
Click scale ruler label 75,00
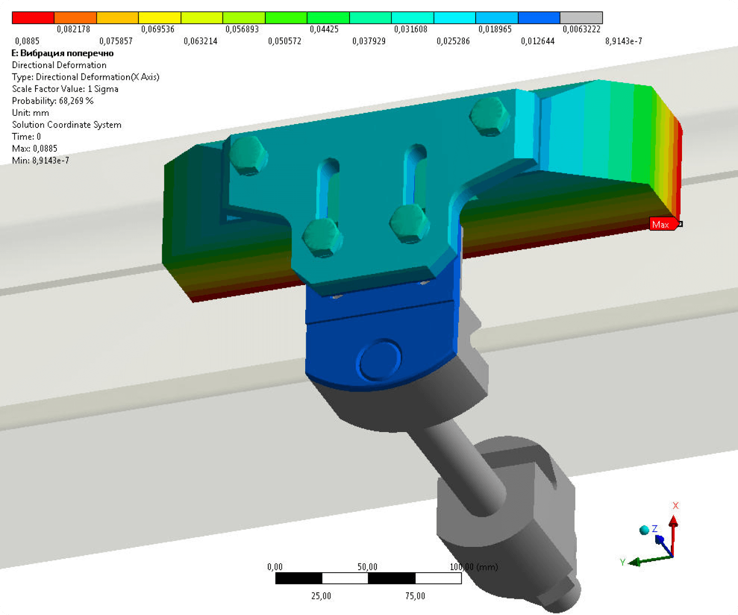coord(415,596)
